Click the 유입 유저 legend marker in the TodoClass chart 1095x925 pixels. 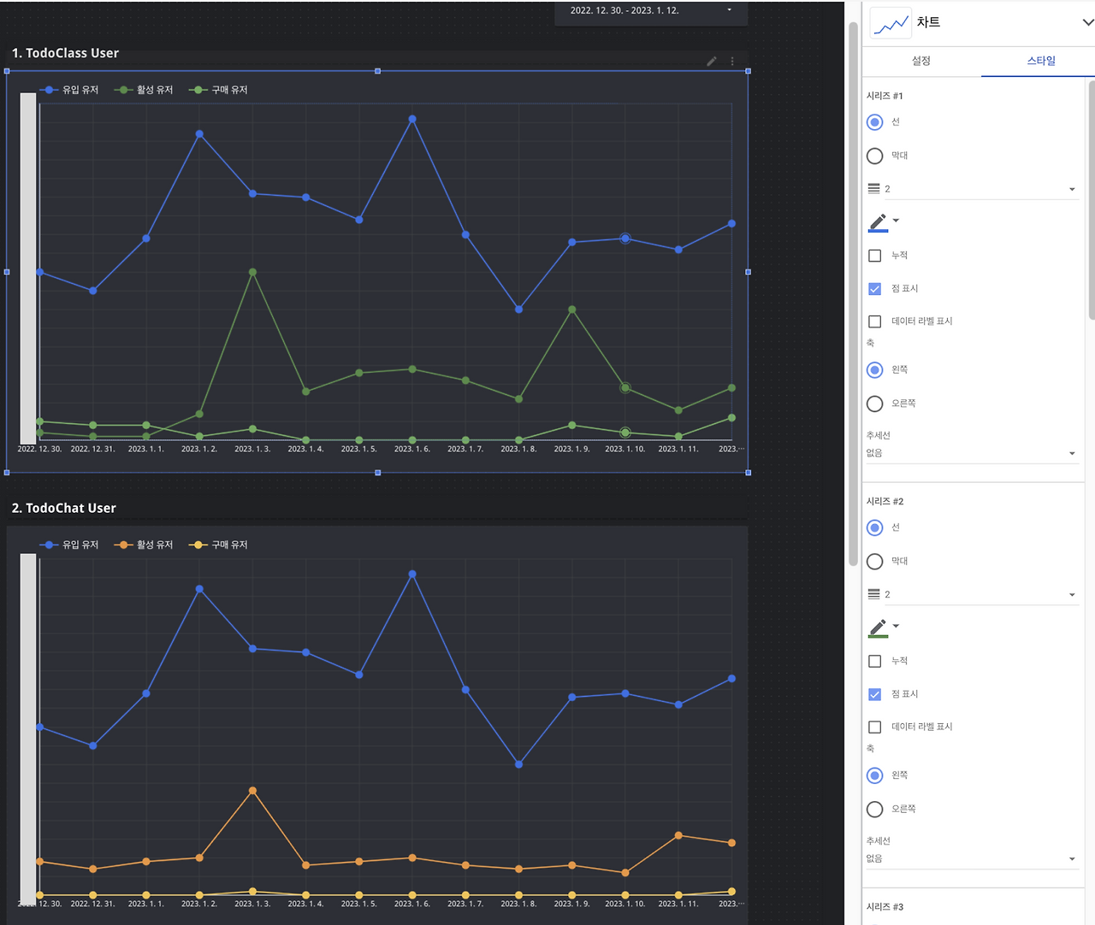[50, 90]
